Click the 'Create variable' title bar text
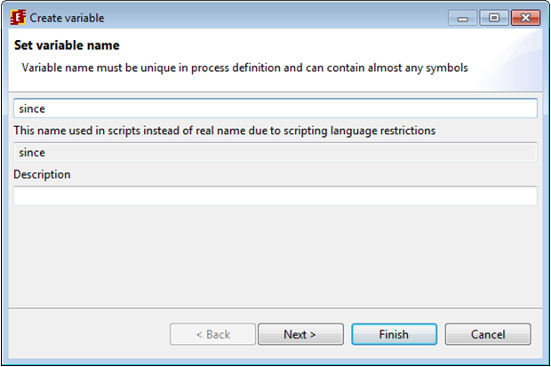The width and height of the screenshot is (551, 367). [x=67, y=17]
